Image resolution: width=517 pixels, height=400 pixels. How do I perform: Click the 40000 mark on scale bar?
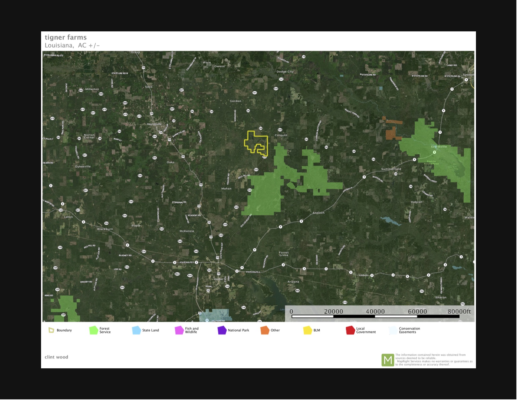tap(375, 312)
